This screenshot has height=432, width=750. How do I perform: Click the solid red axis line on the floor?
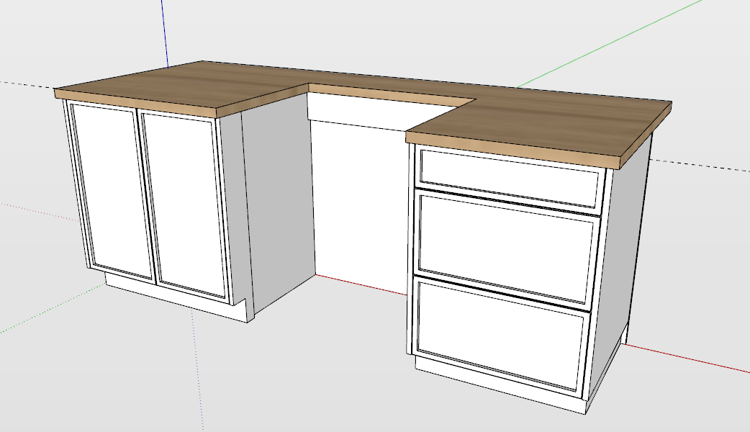point(687,359)
